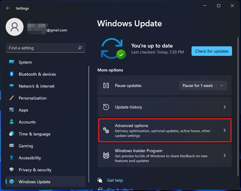The image size is (241, 191).
Task: Open Time & language settings
Action: (x=46, y=134)
